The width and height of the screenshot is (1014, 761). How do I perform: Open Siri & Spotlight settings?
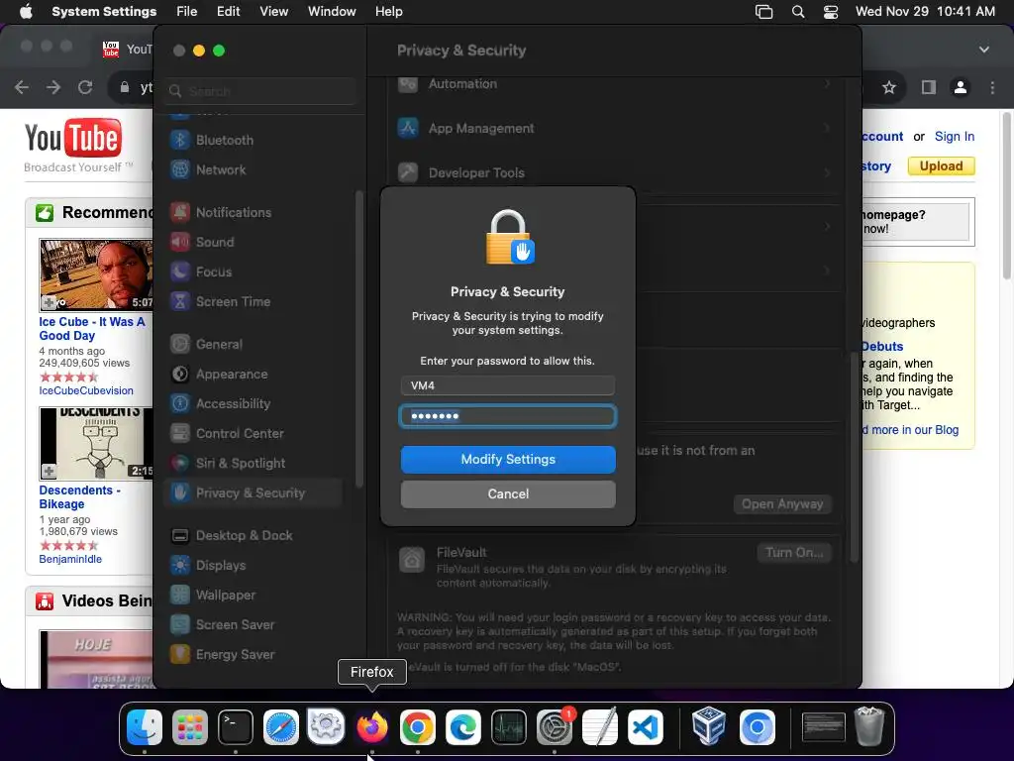click(x=253, y=464)
